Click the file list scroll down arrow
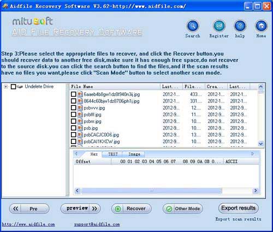The image size is (273, 232). pos(260,144)
